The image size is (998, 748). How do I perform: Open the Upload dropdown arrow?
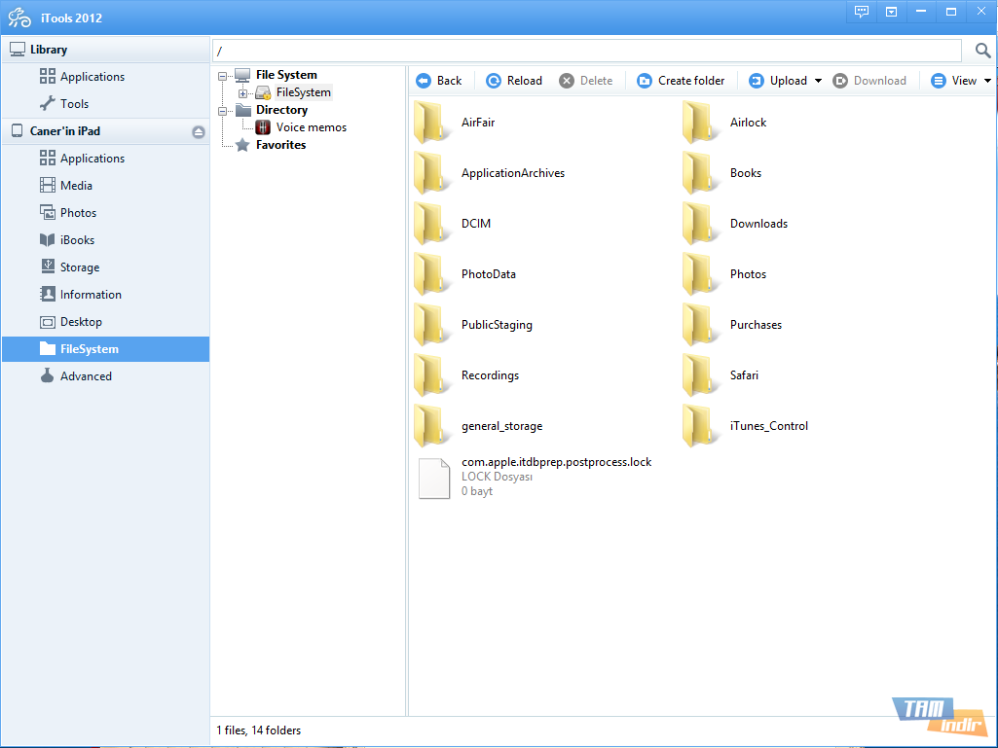pos(818,80)
